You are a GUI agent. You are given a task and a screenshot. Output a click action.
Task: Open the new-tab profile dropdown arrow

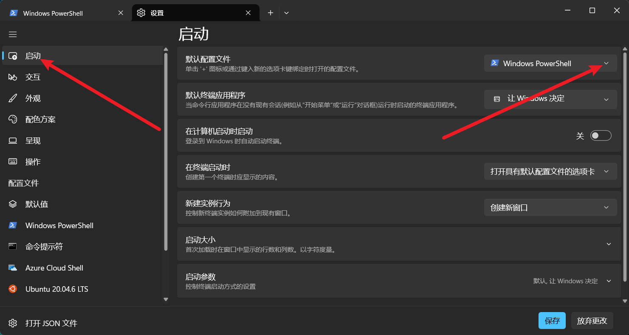coord(287,13)
